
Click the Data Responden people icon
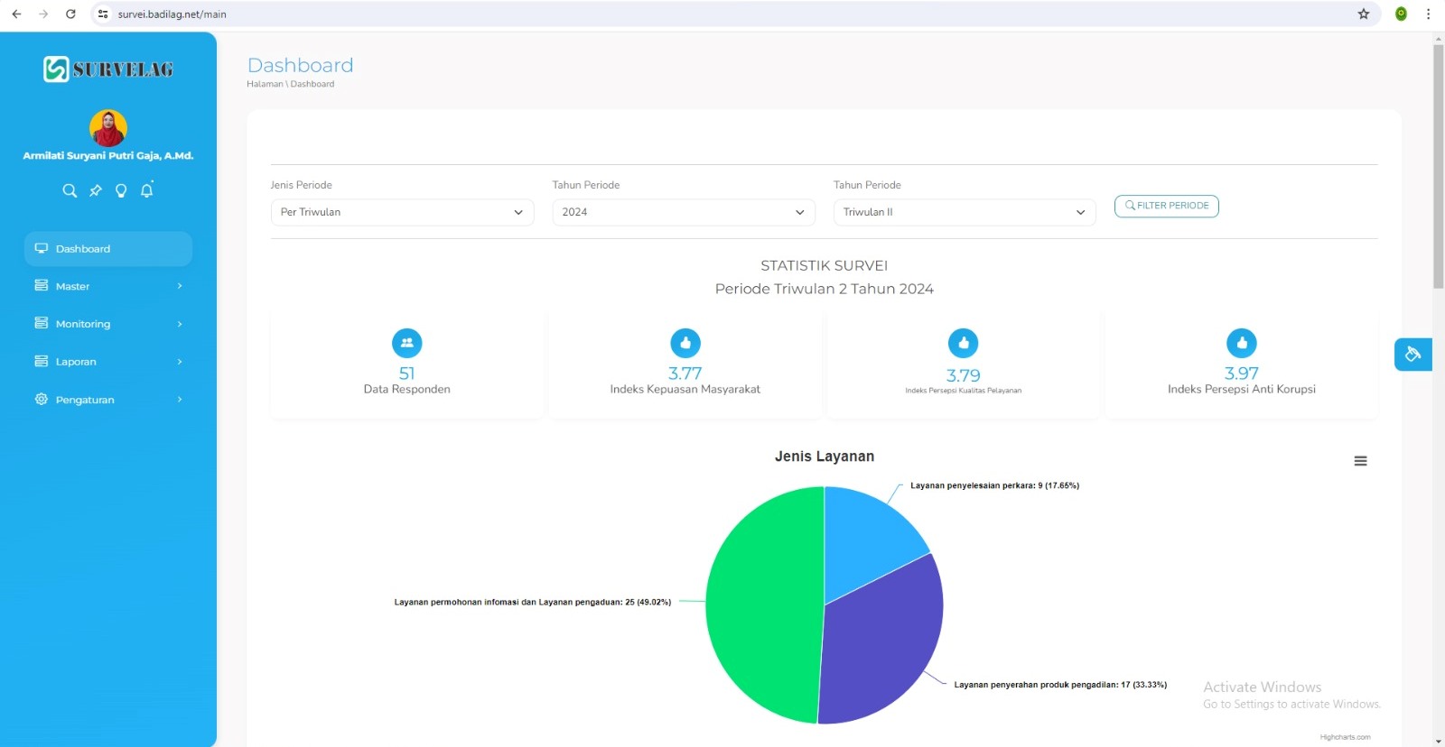tap(406, 343)
